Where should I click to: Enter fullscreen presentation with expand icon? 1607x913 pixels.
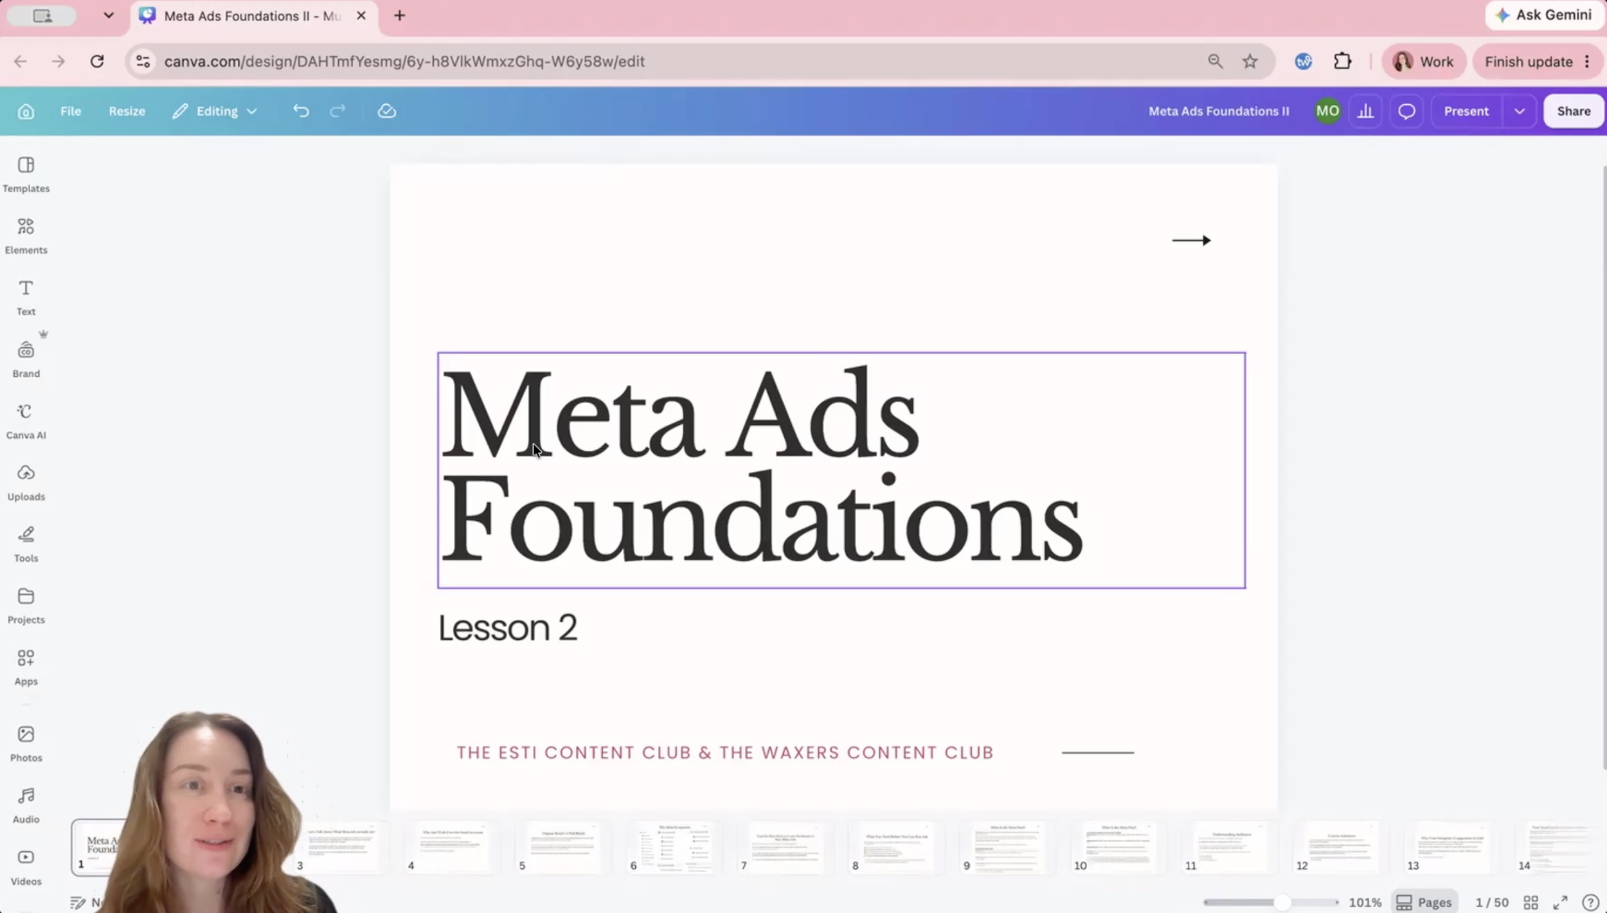1560,902
